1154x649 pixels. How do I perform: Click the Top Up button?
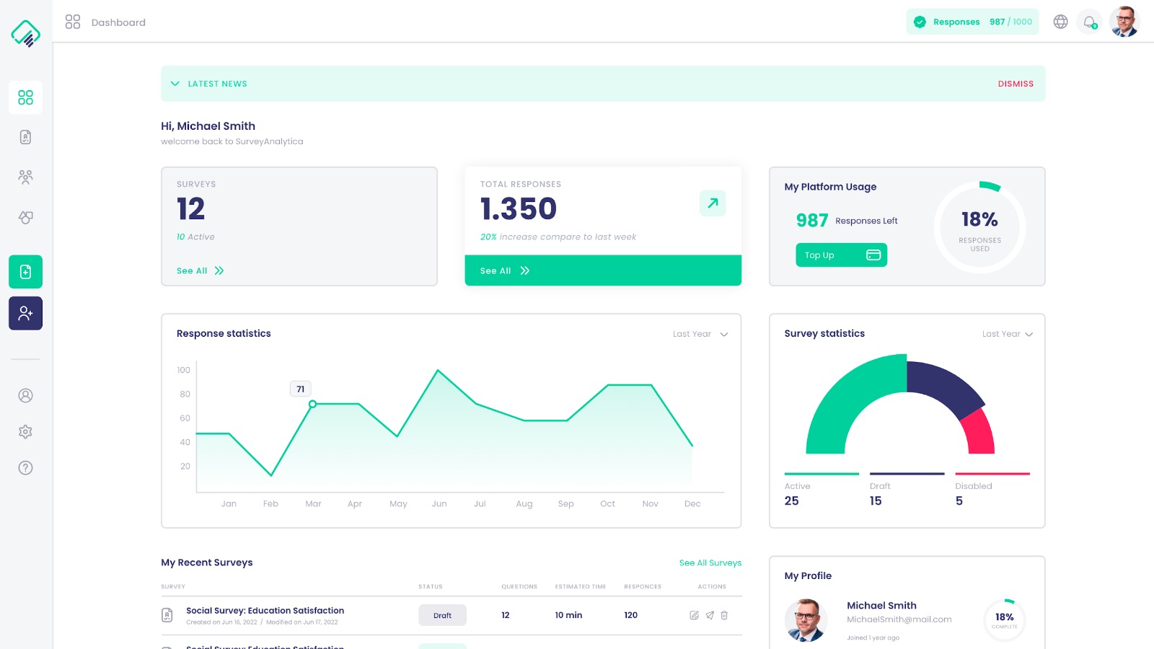point(841,255)
